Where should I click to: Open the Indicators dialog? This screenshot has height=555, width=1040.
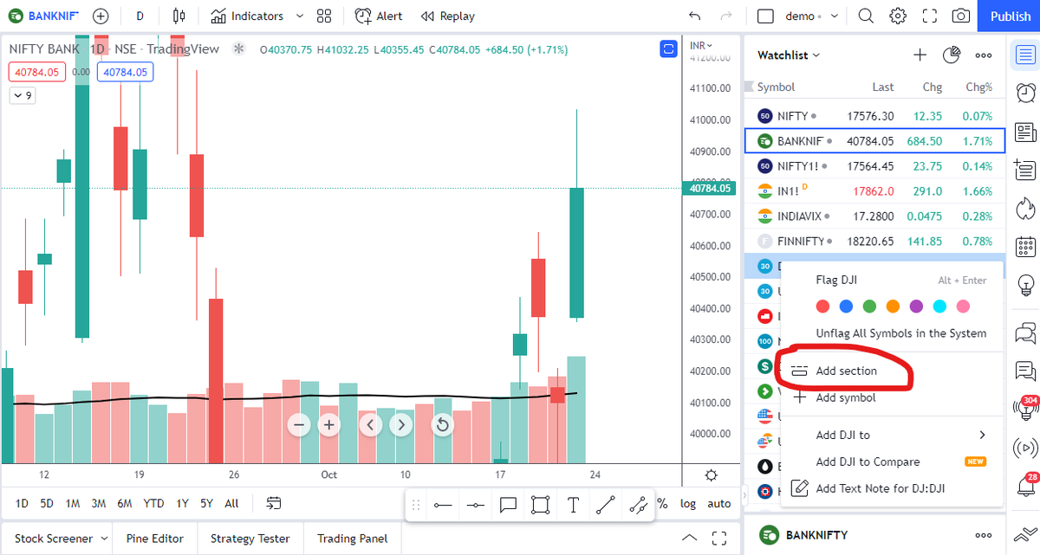click(246, 16)
